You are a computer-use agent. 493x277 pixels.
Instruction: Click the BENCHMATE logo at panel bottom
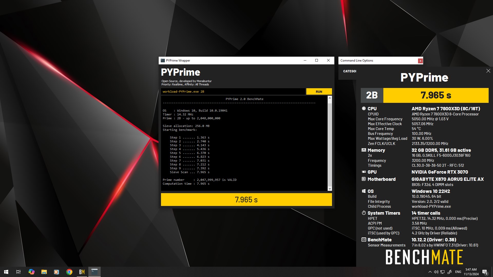click(424, 257)
